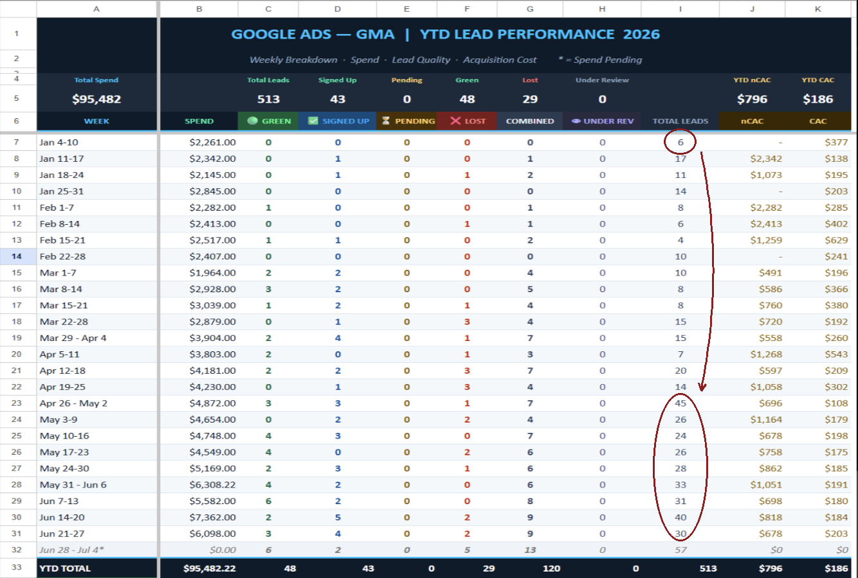Click the spend cell $2,261.00
Viewport: 858px width, 578px height.
[199, 143]
